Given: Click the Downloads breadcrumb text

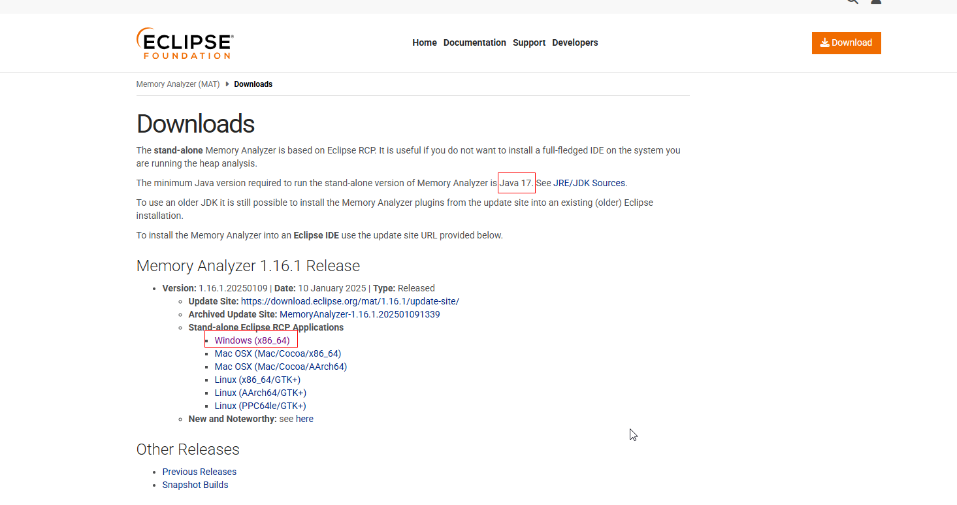Looking at the screenshot, I should point(253,84).
